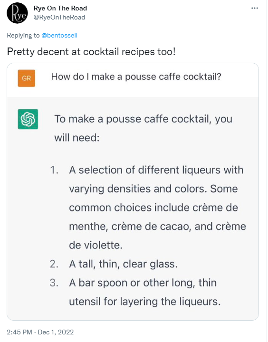Screen dimensions: 268x342
Task: Click the 'will need:' response line
Action: (77, 138)
